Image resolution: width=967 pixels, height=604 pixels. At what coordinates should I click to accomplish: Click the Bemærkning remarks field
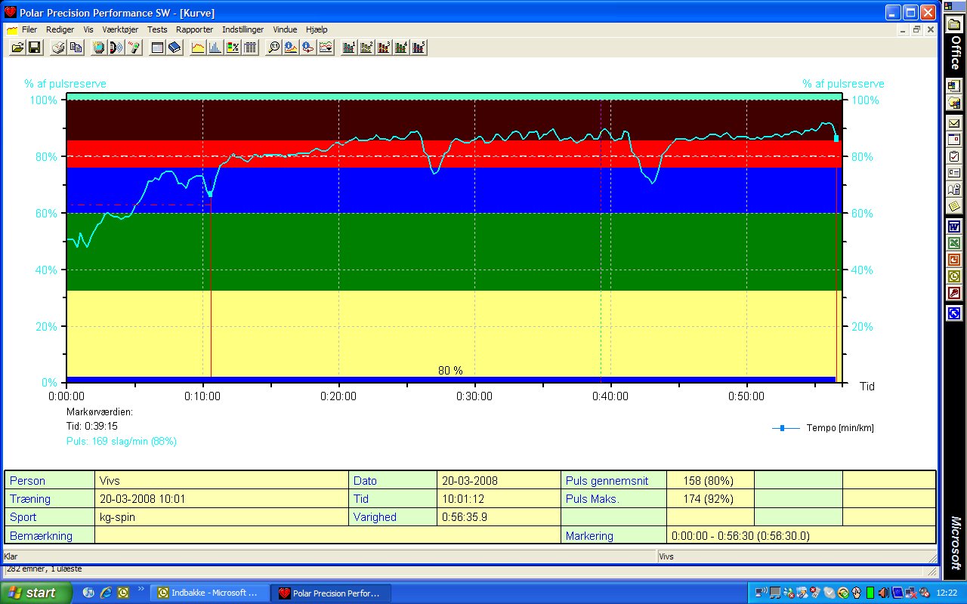click(327, 535)
